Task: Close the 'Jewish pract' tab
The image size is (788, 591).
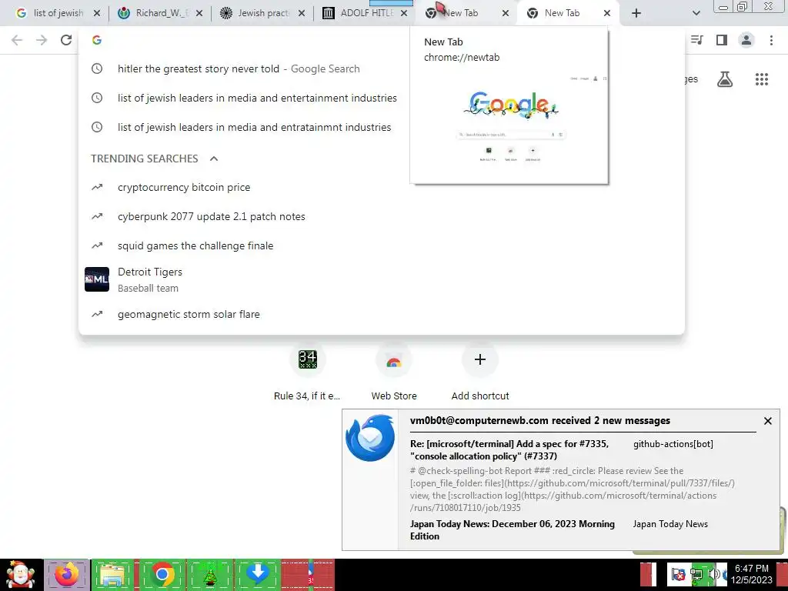Action: point(302,13)
